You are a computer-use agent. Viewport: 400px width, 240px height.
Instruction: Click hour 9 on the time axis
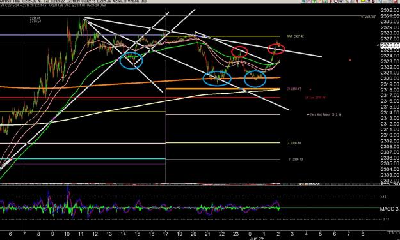pos(52,234)
